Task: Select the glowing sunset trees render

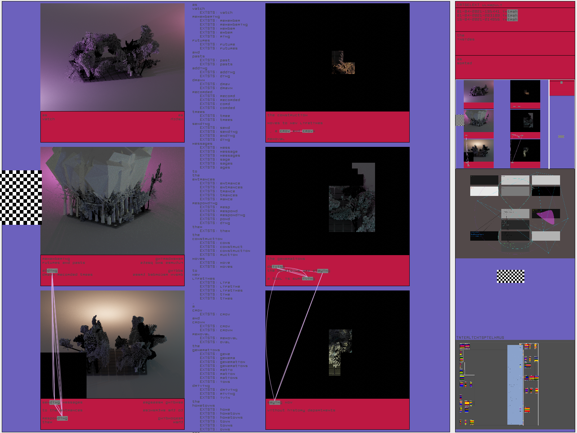Action: click(x=113, y=344)
